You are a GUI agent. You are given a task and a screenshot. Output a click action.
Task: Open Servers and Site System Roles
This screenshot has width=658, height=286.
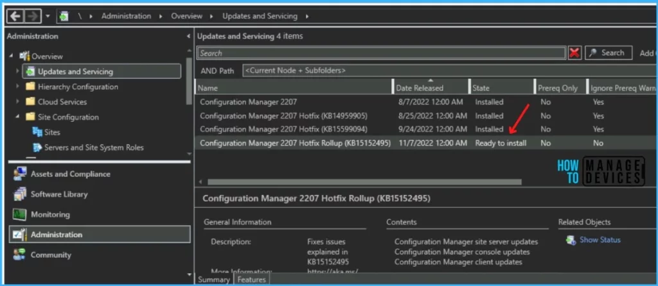[x=94, y=147]
